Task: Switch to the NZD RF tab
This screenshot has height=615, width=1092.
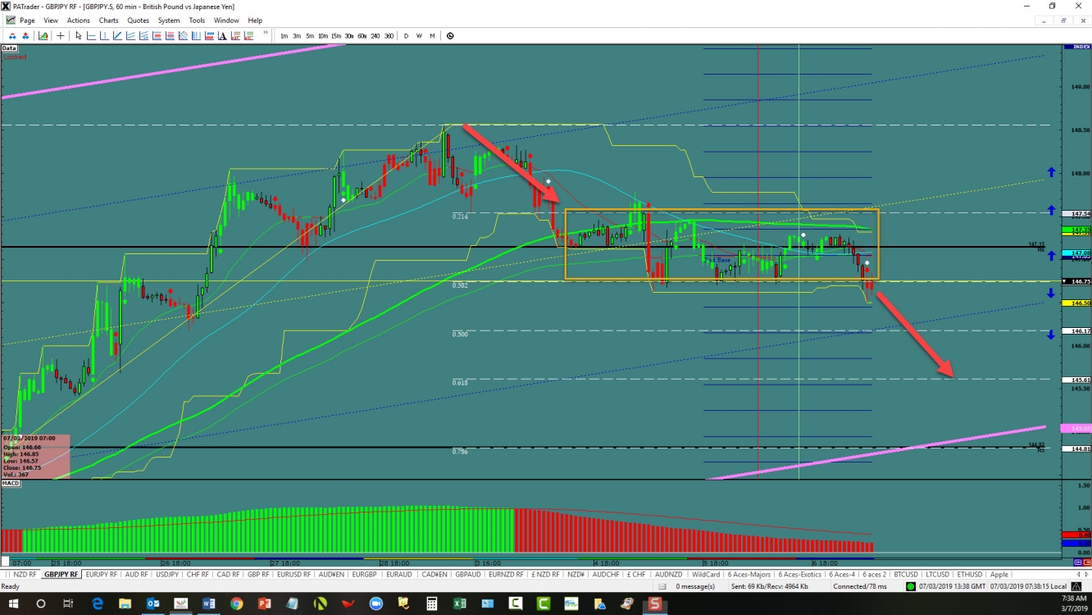Action: [25, 574]
